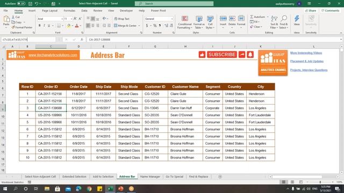The height and width of the screenshot is (193, 344).
Task: Switch to Page Layout view icon
Action: 292,182
